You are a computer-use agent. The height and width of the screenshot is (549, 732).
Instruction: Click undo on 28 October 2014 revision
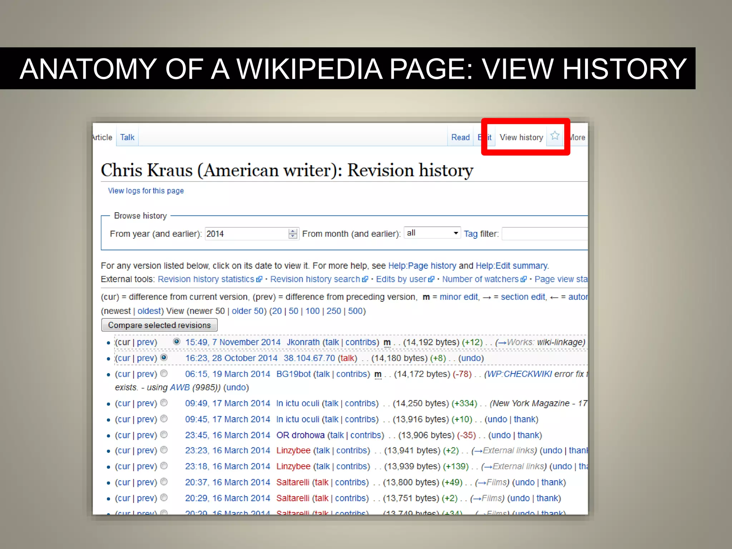471,358
